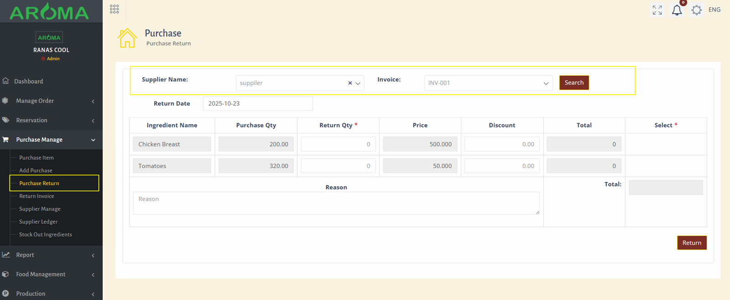Expand the Reservation sidebar menu
The height and width of the screenshot is (300, 730).
click(x=31, y=120)
